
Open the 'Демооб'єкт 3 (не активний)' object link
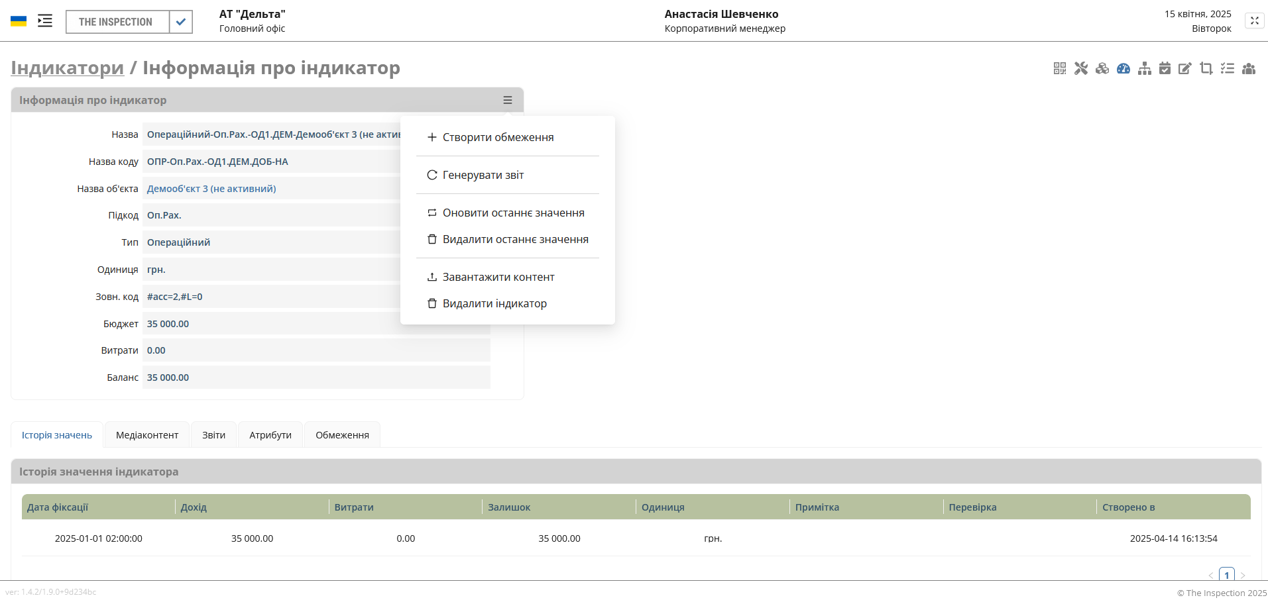pyautogui.click(x=211, y=189)
